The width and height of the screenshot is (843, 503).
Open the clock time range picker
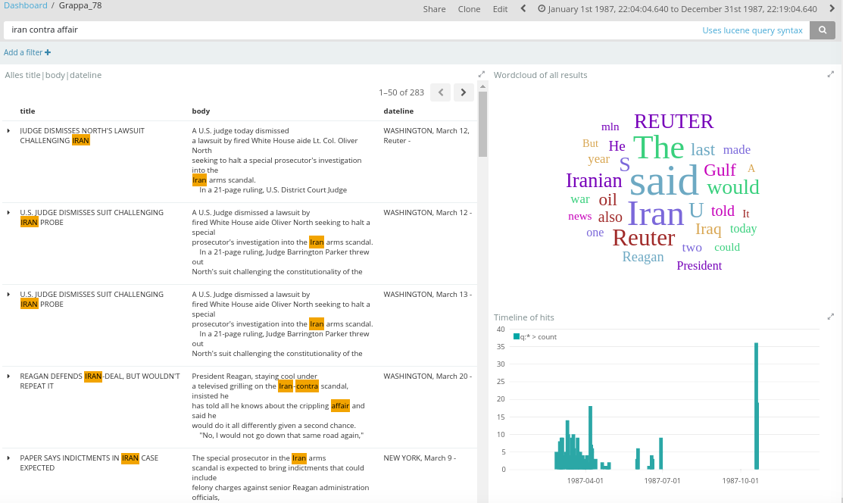click(542, 8)
